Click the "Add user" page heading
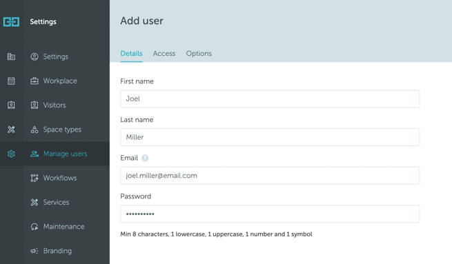This screenshot has height=264, width=452. (x=142, y=21)
